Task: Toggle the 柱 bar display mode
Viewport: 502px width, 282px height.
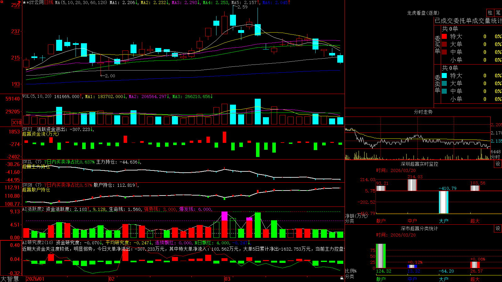Action: point(490,13)
